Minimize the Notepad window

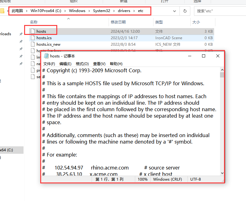[190, 56]
